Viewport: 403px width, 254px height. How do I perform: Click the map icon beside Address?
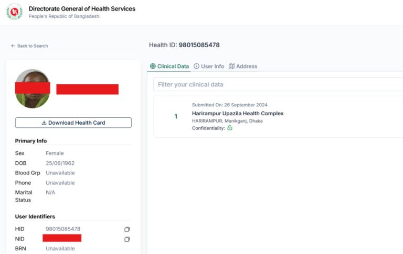click(x=231, y=67)
